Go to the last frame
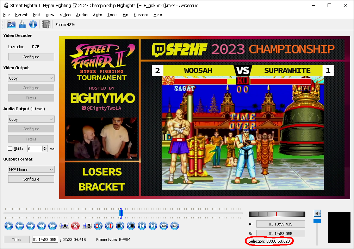 153,226
